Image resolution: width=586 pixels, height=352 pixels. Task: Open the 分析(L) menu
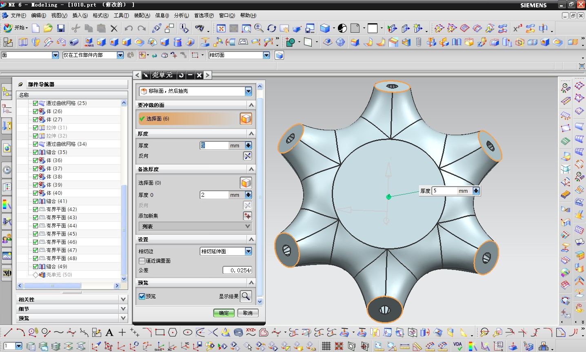(182, 16)
